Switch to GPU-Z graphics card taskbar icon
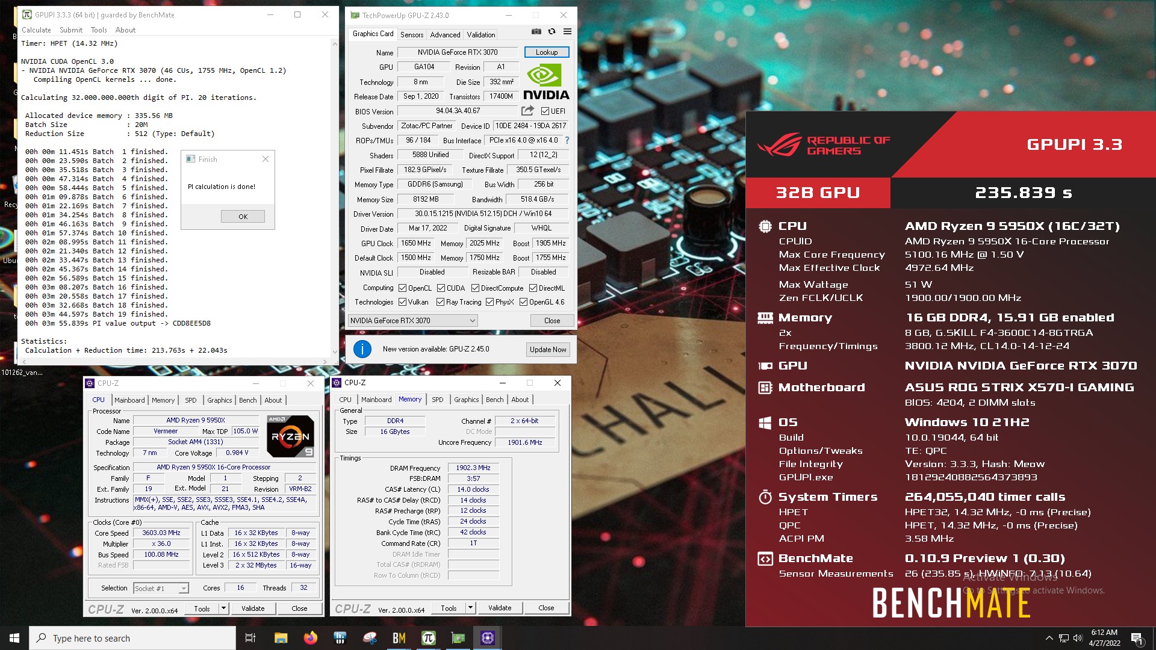This screenshot has height=650, width=1156. (x=458, y=638)
